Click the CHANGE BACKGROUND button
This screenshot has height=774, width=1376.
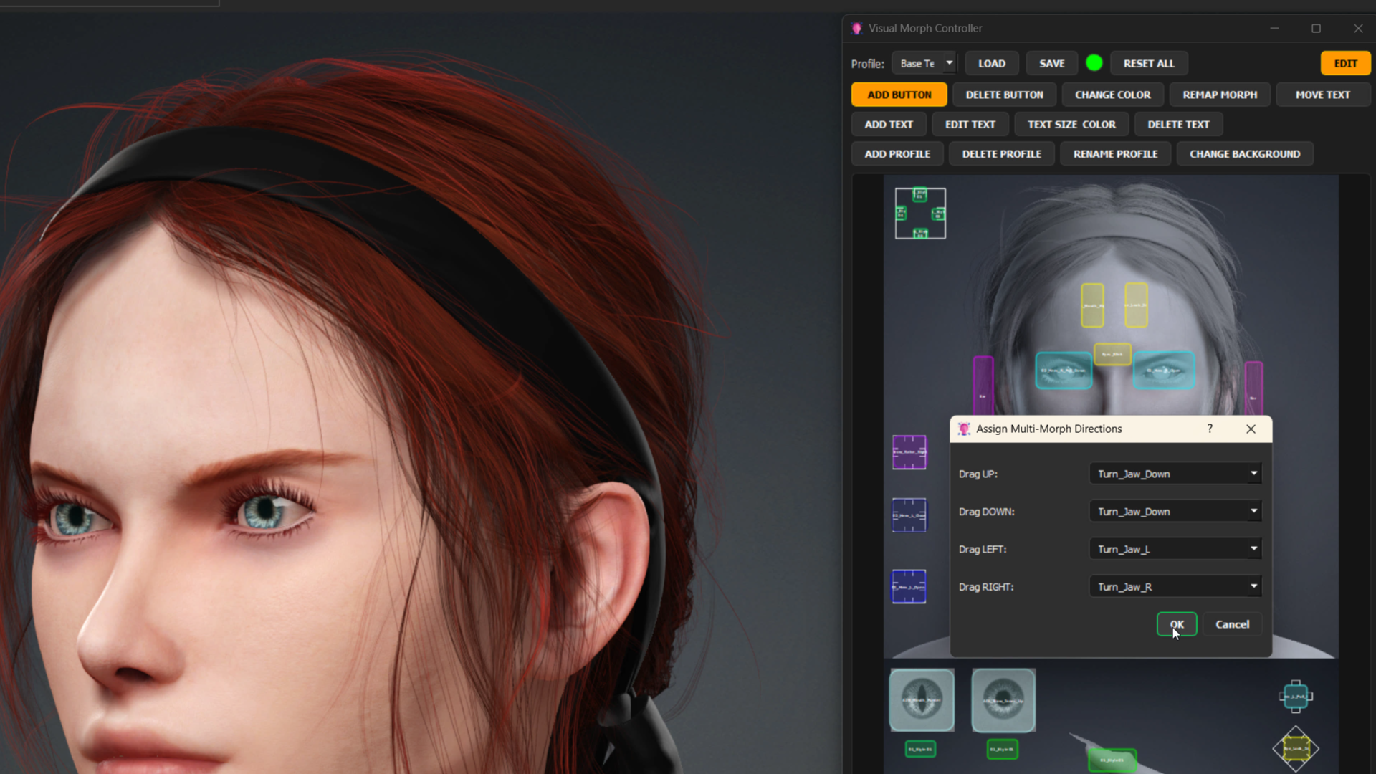pos(1245,154)
